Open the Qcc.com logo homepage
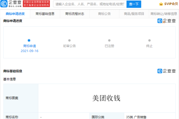 11,4
